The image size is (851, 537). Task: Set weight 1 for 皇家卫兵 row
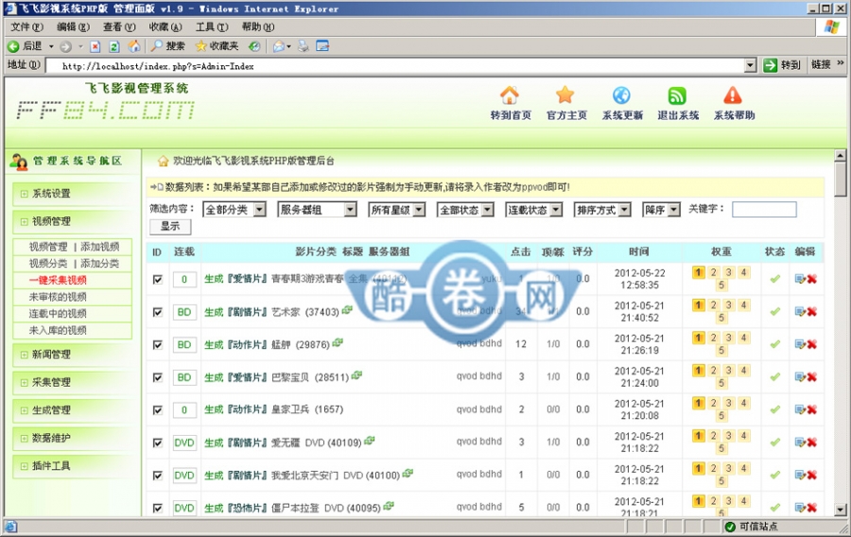point(699,403)
